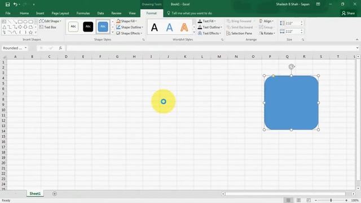The image size is (361, 203).
Task: Click the Shape Height input field
Action: 292,23
